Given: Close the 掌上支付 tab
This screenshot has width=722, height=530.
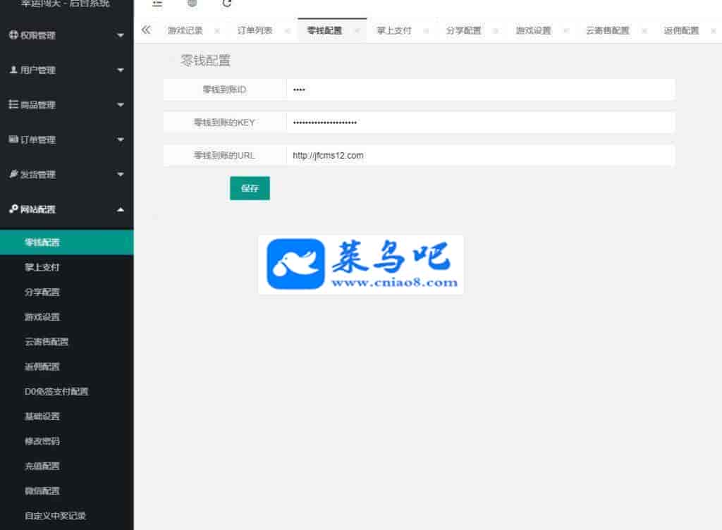Looking at the screenshot, I should pyautogui.click(x=426, y=31).
